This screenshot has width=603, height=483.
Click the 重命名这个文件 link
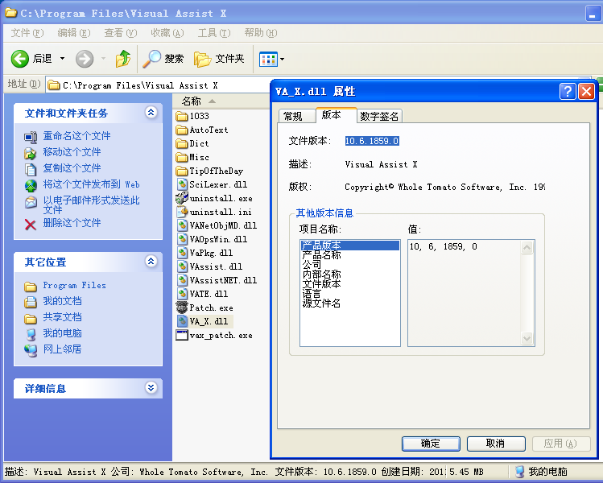coord(76,136)
